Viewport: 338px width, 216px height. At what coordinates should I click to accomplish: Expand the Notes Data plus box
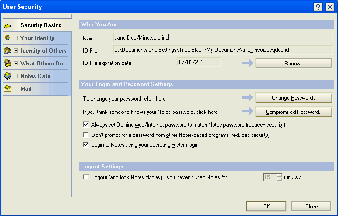coord(16,76)
